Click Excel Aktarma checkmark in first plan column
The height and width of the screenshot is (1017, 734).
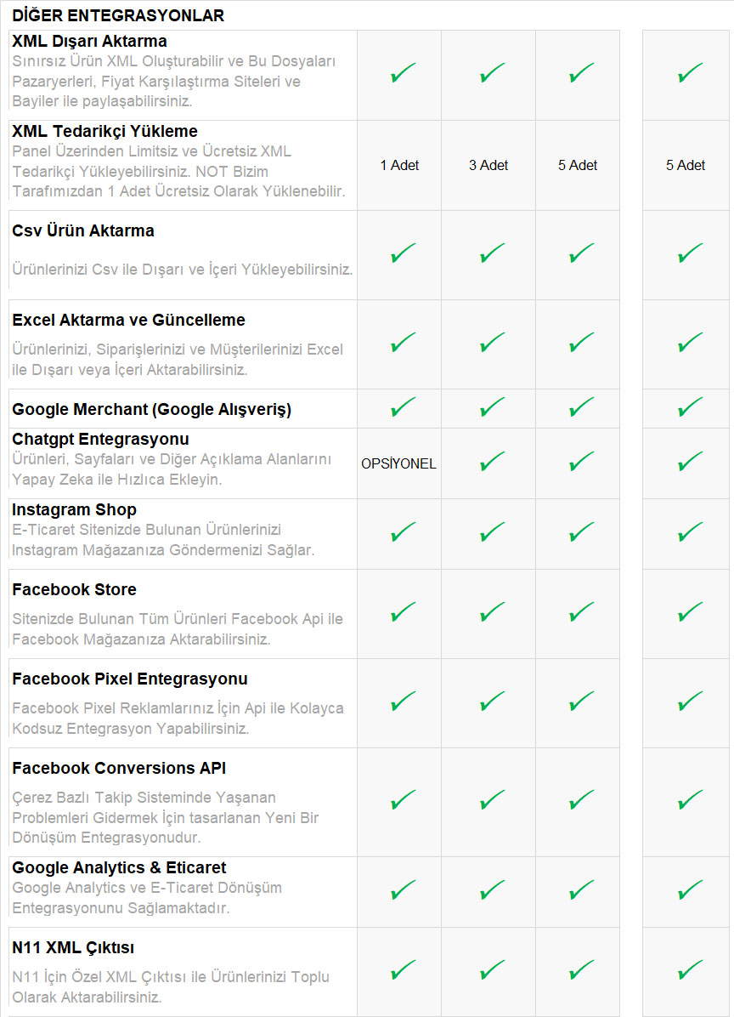point(403,344)
